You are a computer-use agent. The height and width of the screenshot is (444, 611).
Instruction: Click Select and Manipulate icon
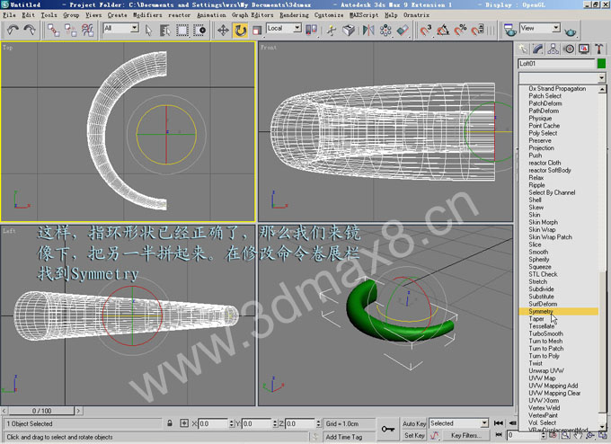[332, 30]
